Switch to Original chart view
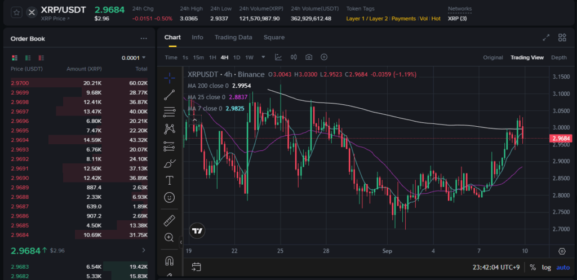The image size is (577, 280). [x=492, y=57]
